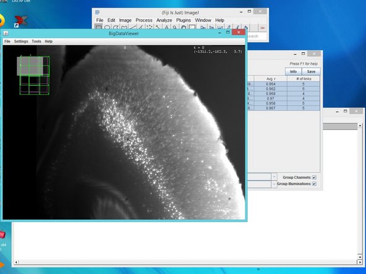Image resolution: width=366 pixels, height=274 pixels.
Task: Select the row with Avg. r 0.97
Action: pos(284,99)
